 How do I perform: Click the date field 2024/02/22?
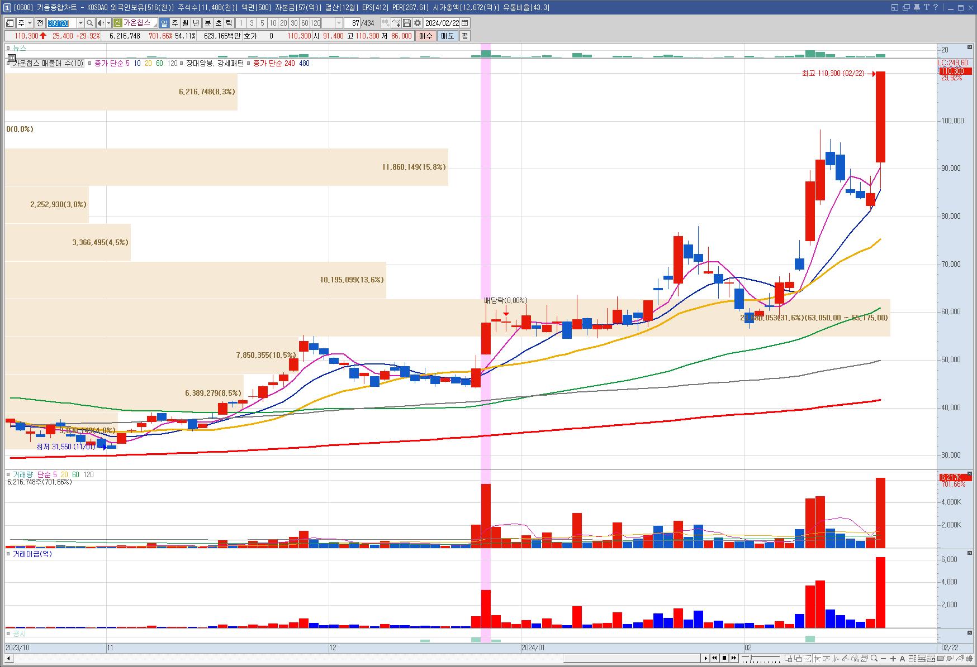click(442, 23)
